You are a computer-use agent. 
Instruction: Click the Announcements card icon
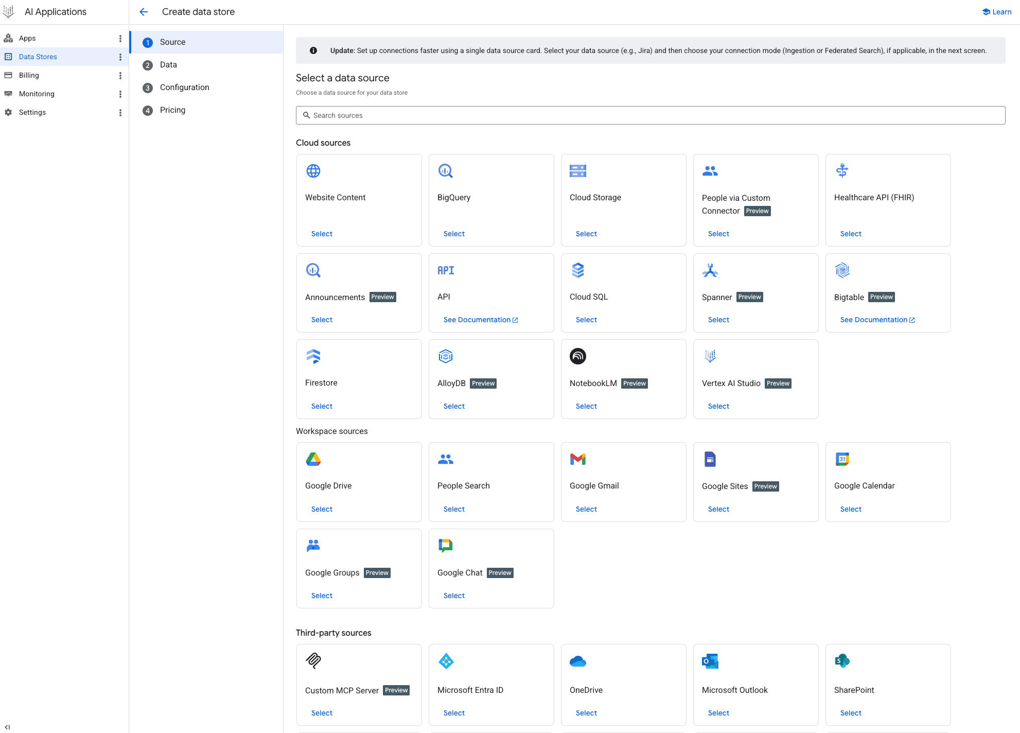click(x=313, y=270)
